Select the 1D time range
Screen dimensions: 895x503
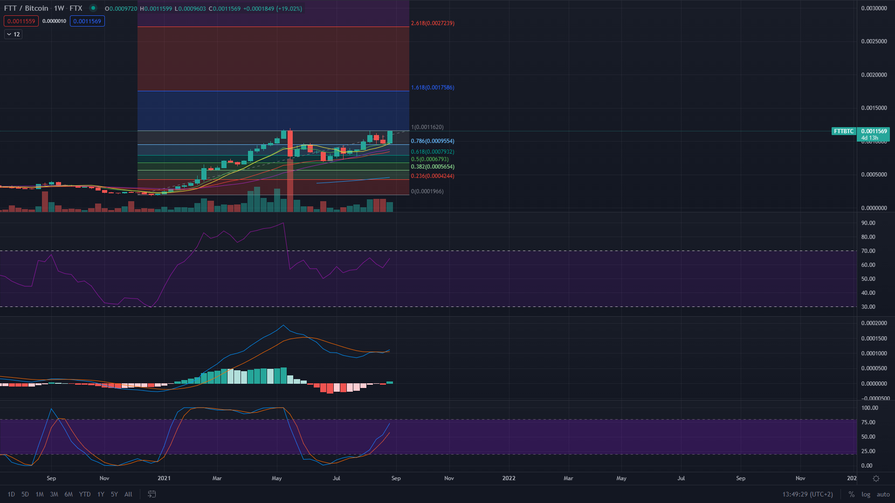pos(11,494)
